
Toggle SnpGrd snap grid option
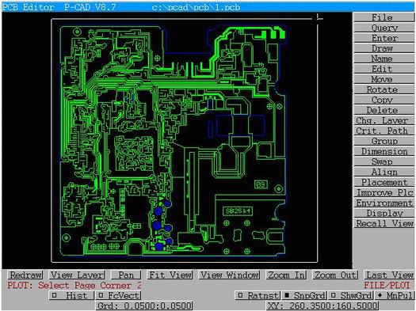coord(304,295)
